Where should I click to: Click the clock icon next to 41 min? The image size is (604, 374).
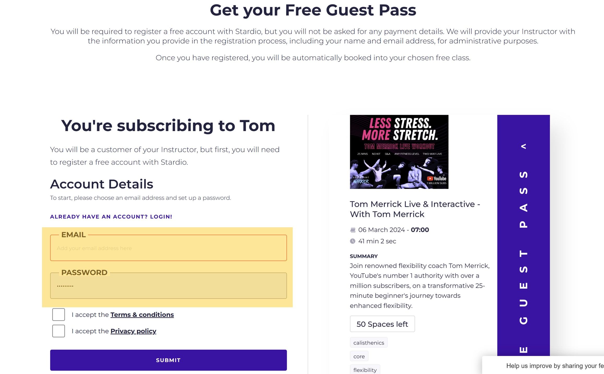(352, 241)
